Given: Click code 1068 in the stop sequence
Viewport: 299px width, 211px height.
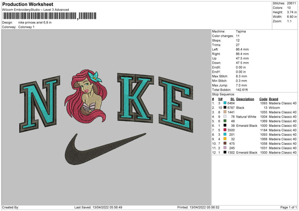Looking at the screenshot, I should [x=264, y=139].
